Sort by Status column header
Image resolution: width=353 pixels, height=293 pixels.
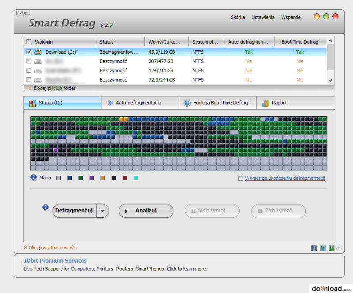tap(120, 42)
